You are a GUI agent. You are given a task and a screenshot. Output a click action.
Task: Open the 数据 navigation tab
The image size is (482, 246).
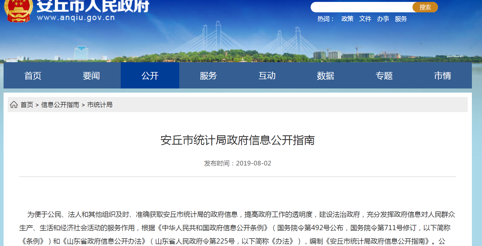pyautogui.click(x=325, y=75)
